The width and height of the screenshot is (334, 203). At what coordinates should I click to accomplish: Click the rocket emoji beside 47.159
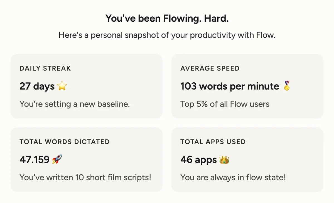57,159
